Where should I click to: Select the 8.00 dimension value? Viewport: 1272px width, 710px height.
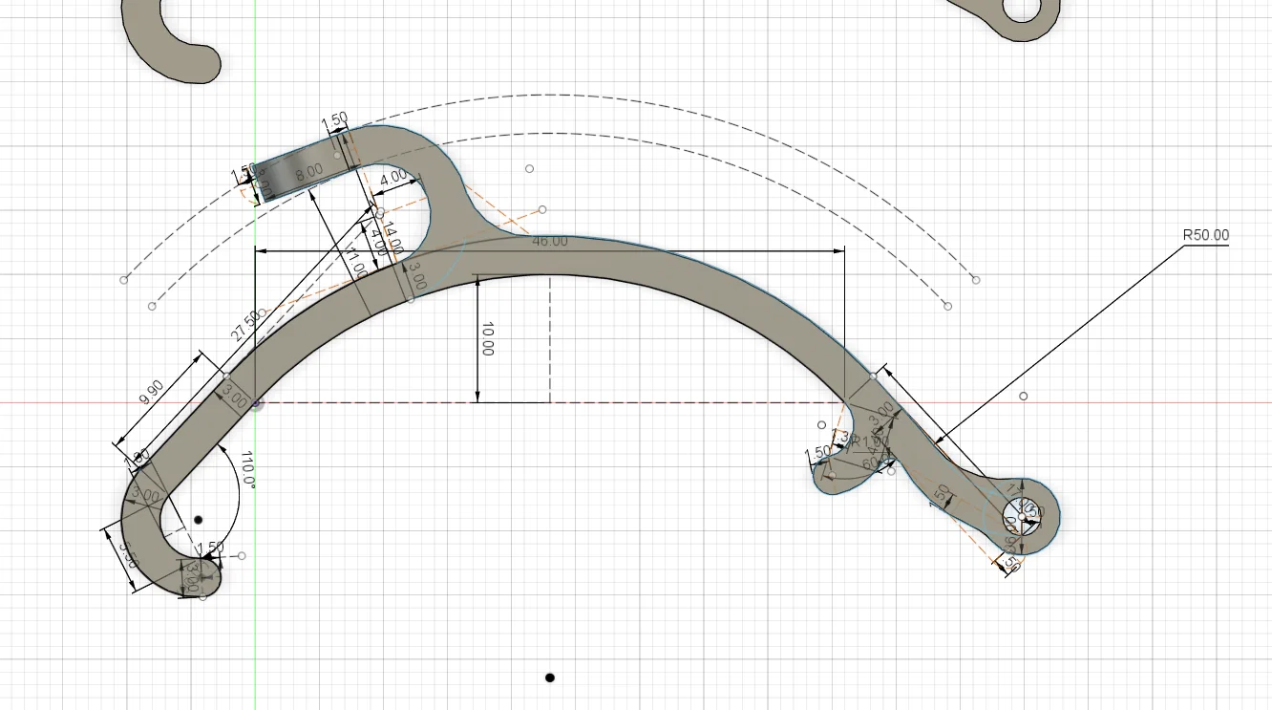(x=309, y=173)
